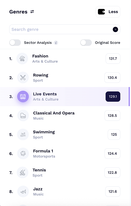The width and height of the screenshot is (131, 206).
Task: Click the Less button
Action: [x=108, y=12]
